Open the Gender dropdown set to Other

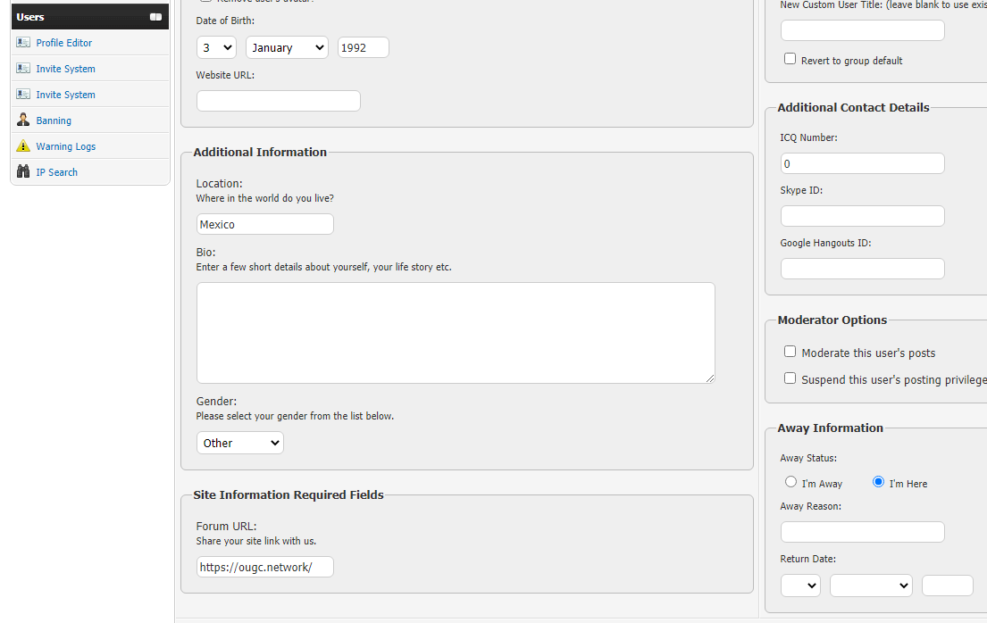(239, 443)
